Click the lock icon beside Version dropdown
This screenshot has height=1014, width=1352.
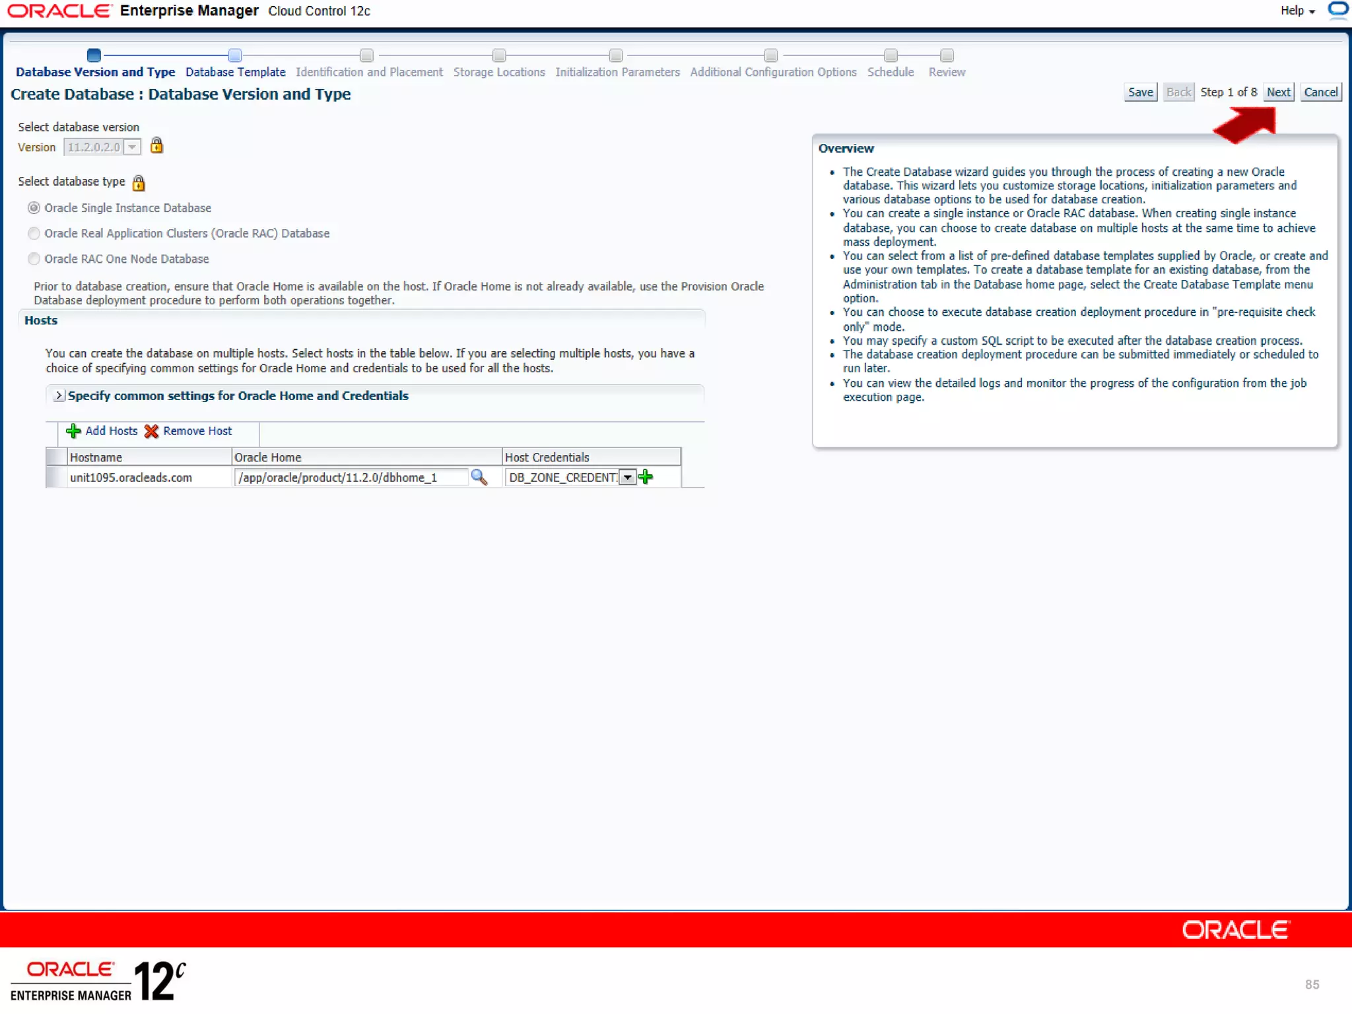(156, 145)
